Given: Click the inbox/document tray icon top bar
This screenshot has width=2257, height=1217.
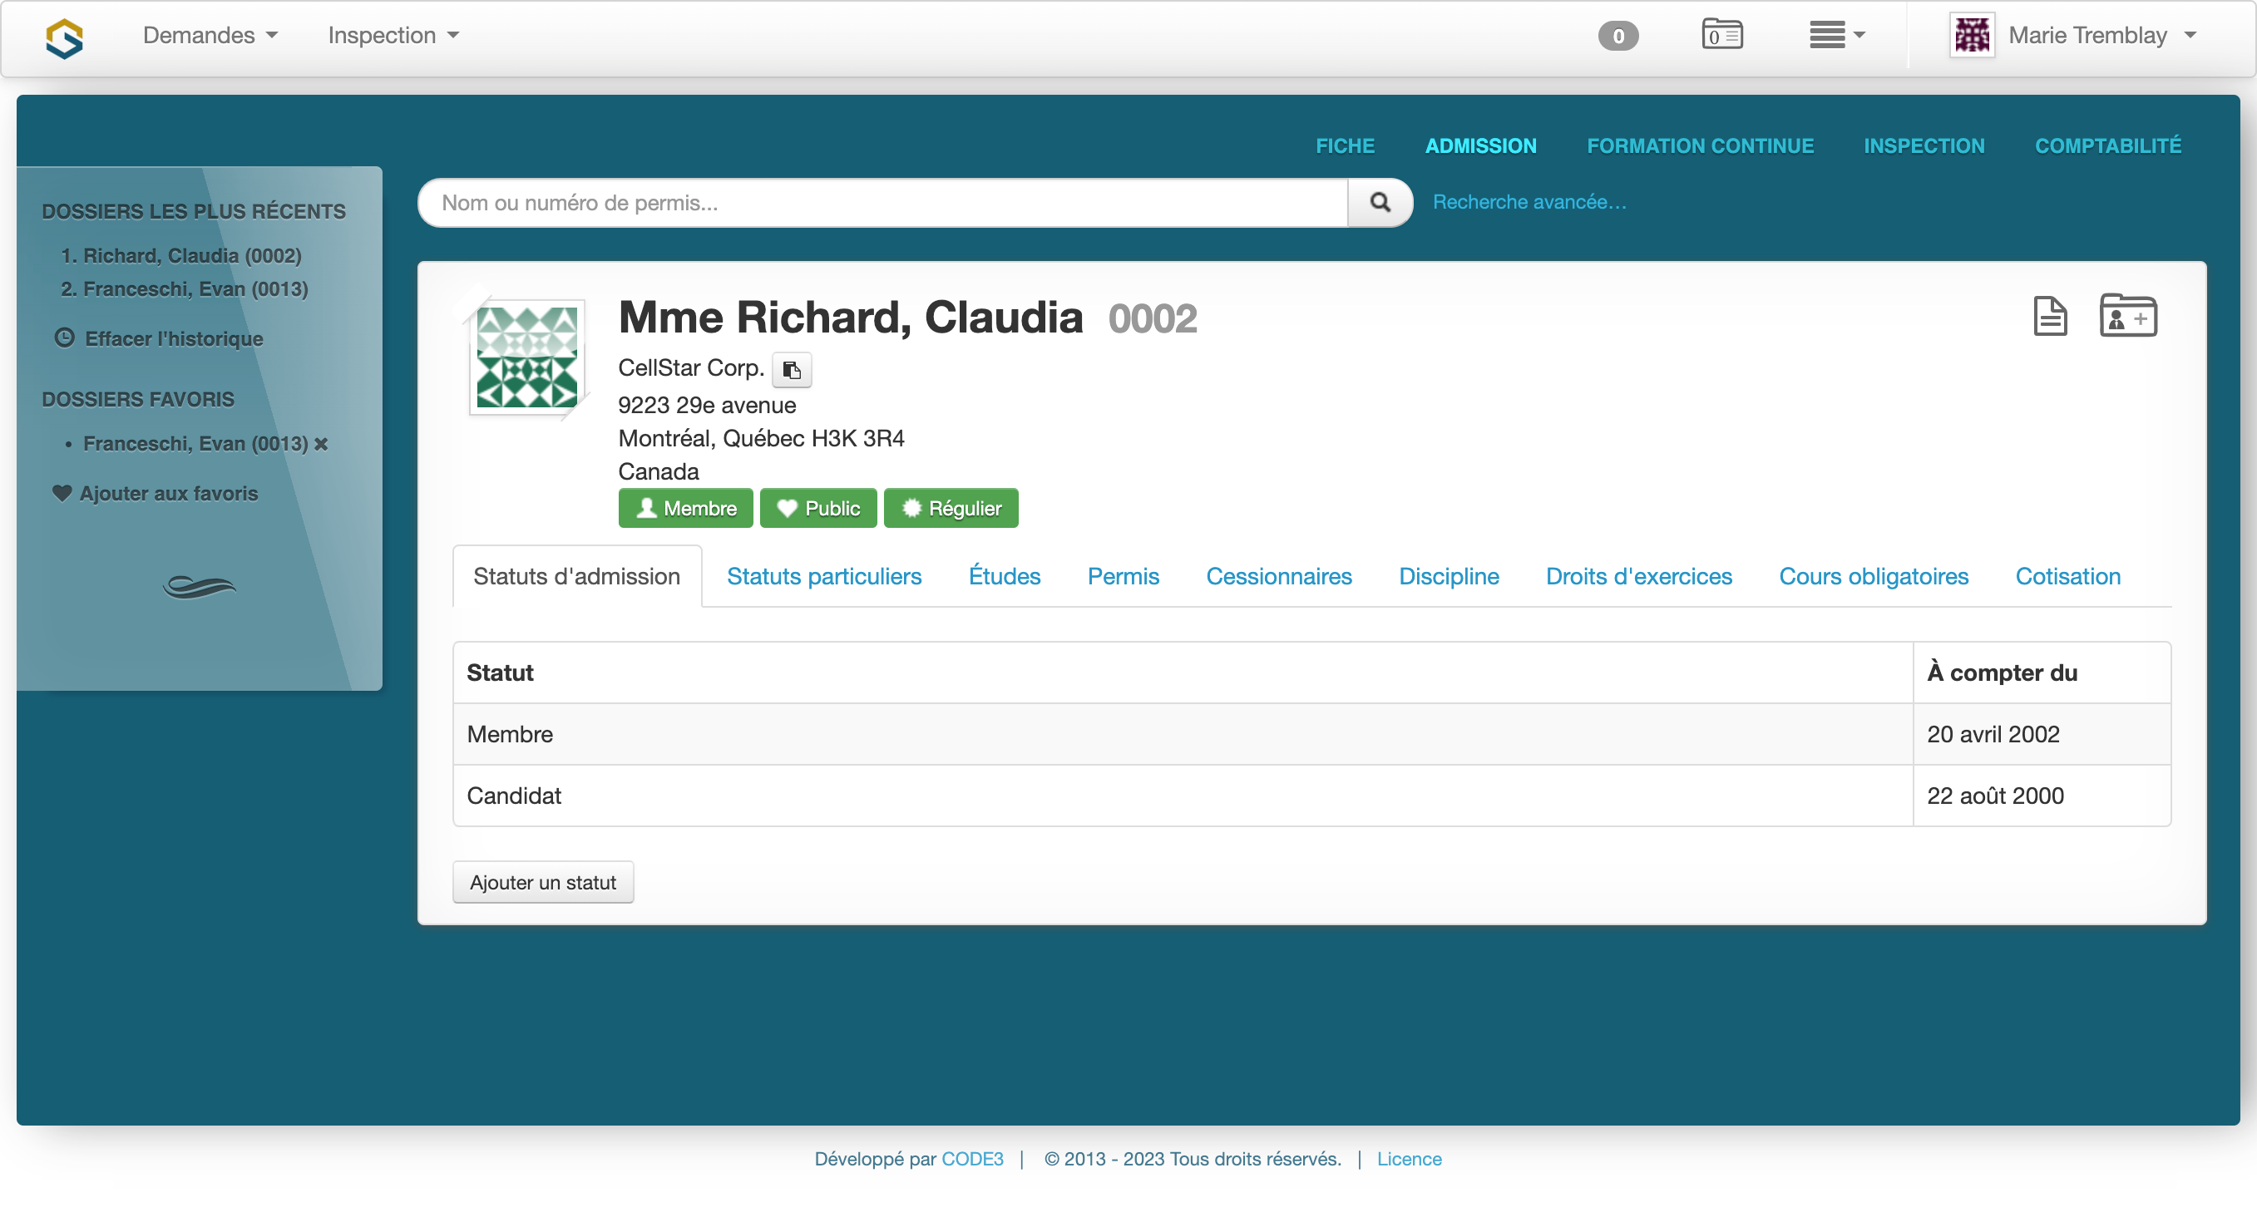Looking at the screenshot, I should pyautogui.click(x=1723, y=36).
